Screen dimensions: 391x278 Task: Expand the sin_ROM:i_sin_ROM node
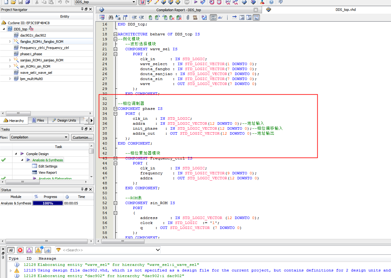click(x=10, y=66)
